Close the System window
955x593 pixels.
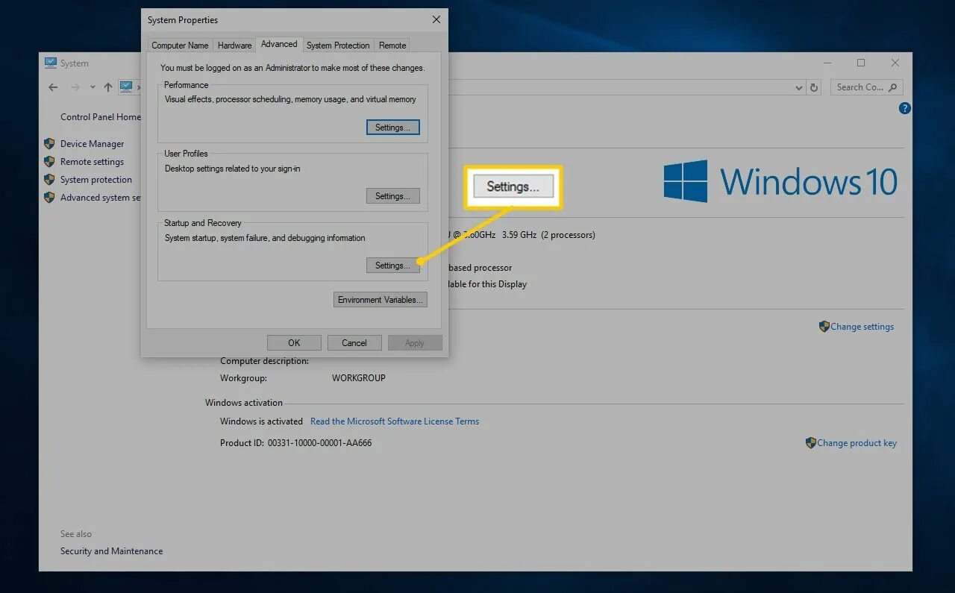coord(895,63)
